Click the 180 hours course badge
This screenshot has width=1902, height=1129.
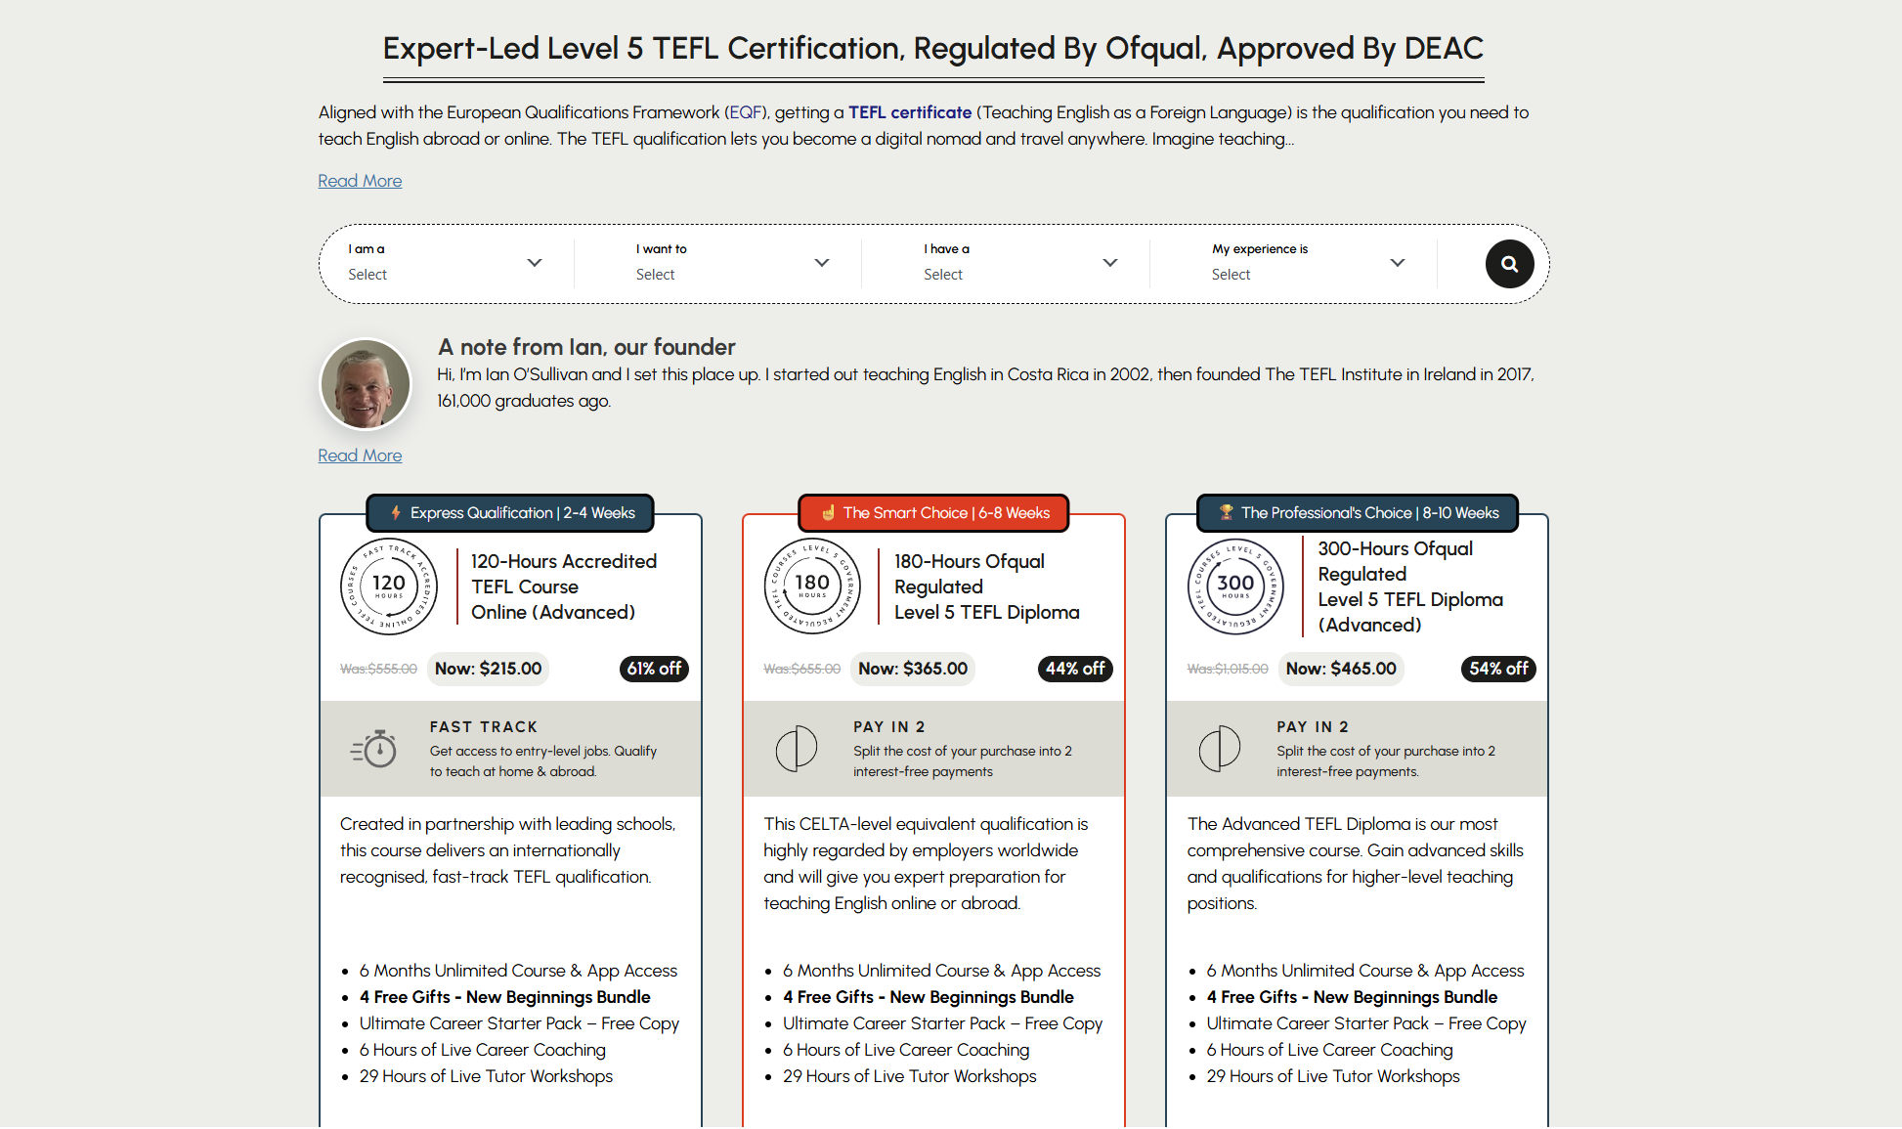[x=812, y=586]
